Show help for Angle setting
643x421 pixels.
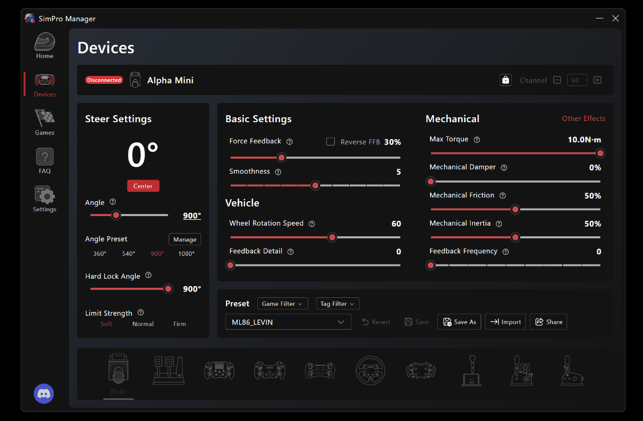(112, 202)
